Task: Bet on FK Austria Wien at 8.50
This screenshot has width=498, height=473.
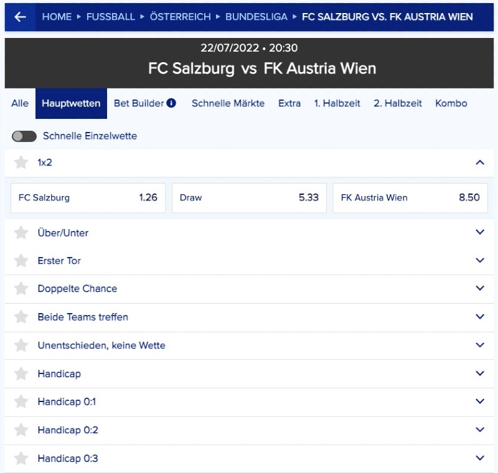Action: pos(410,198)
